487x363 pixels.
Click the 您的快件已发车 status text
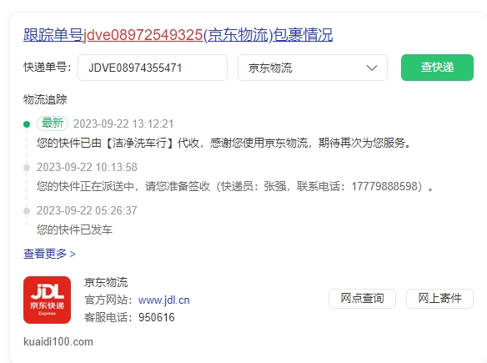click(74, 230)
